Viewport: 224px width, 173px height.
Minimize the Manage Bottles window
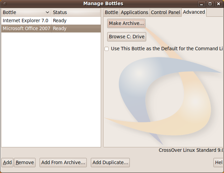(202, 4)
